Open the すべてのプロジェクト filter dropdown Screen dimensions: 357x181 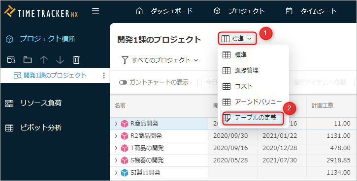[x=161, y=60]
